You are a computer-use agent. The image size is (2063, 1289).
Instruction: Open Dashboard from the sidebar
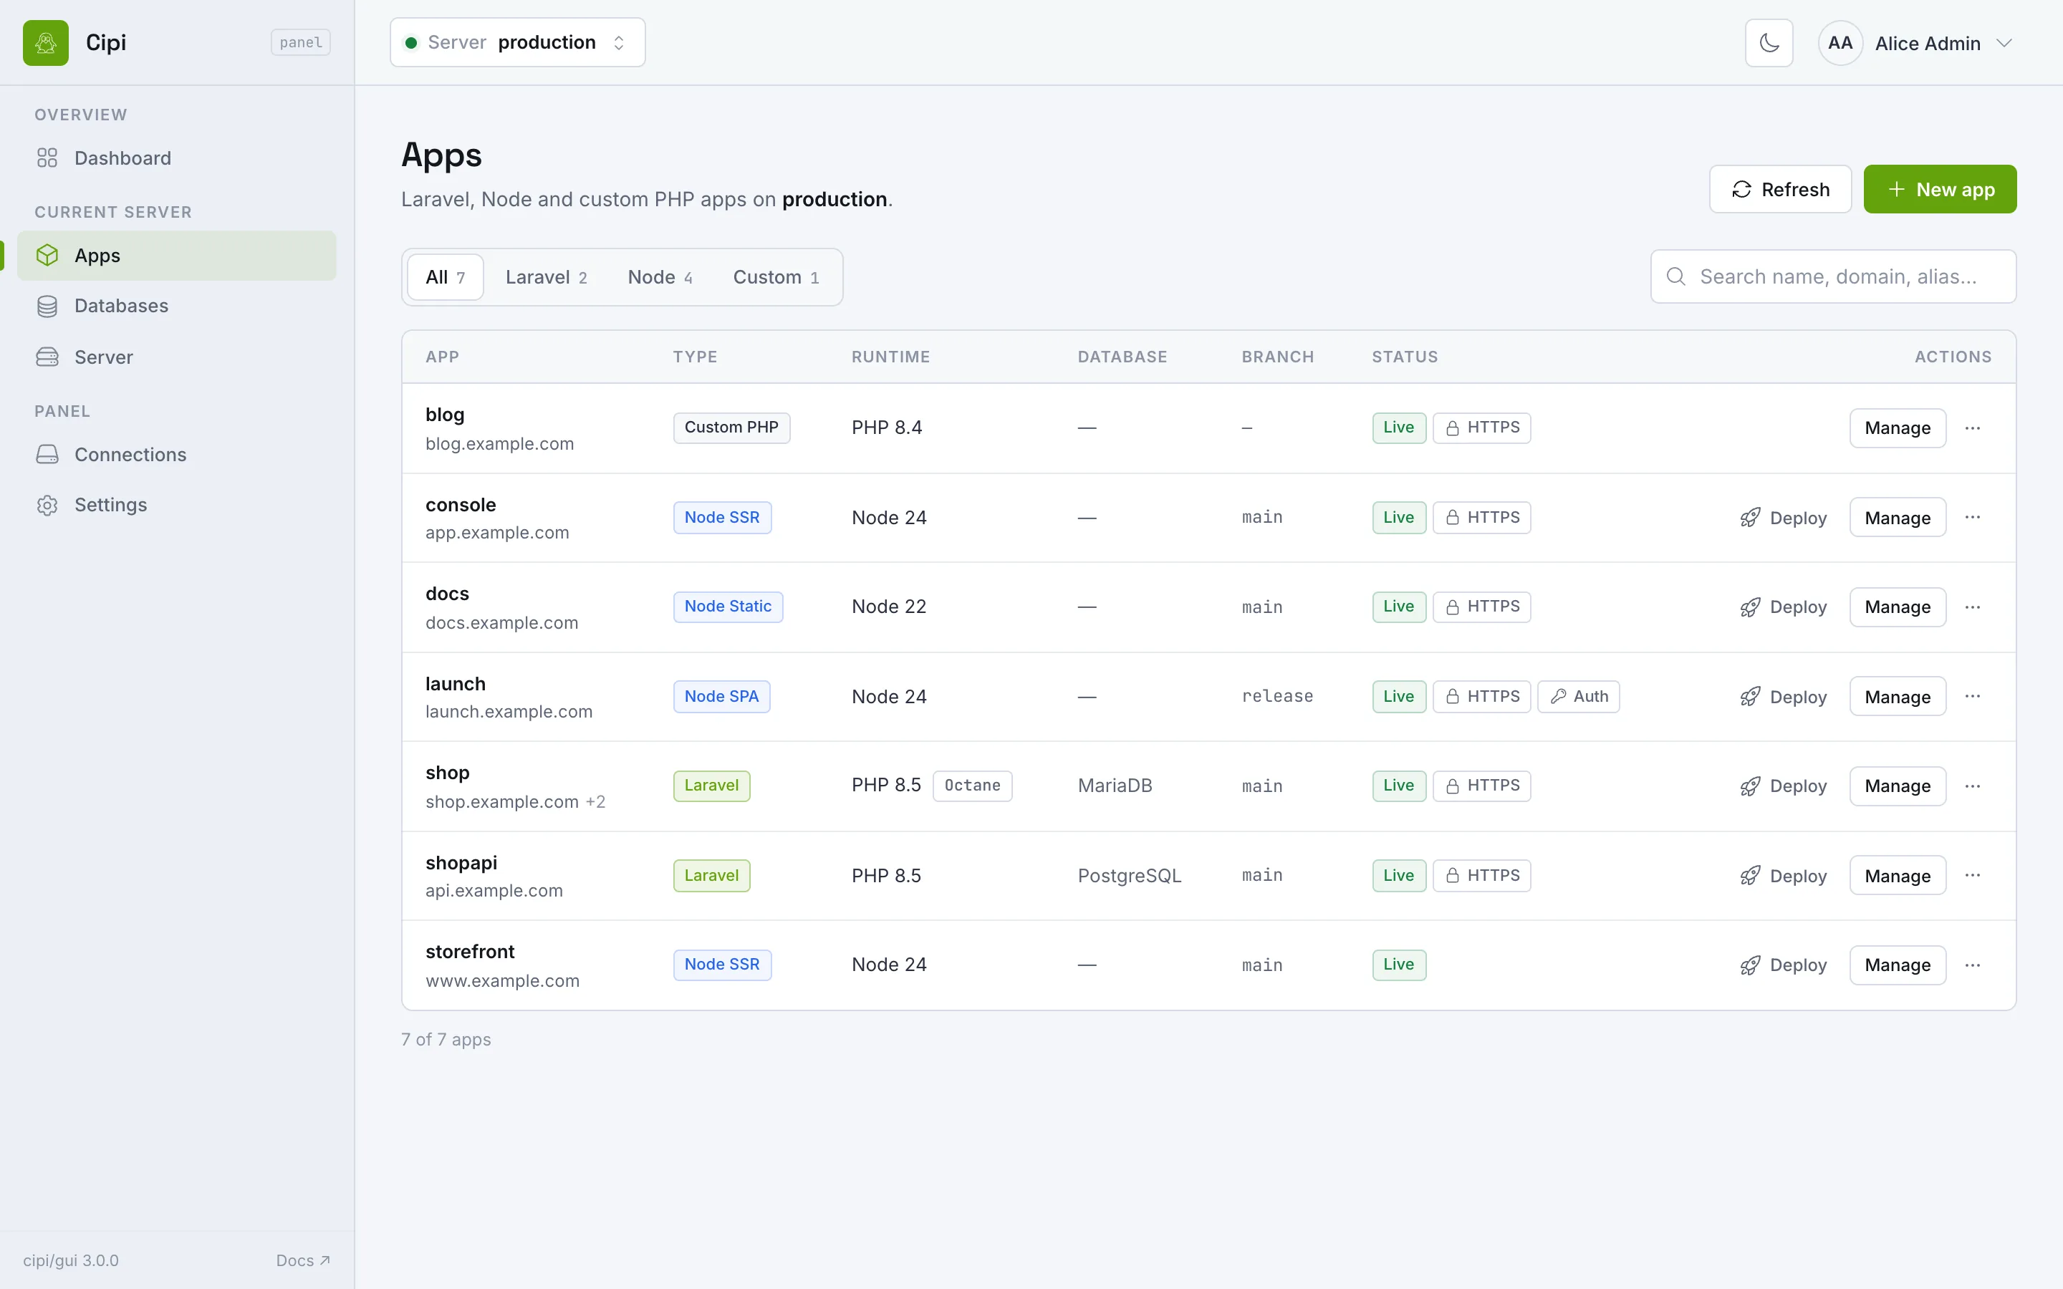click(x=176, y=158)
